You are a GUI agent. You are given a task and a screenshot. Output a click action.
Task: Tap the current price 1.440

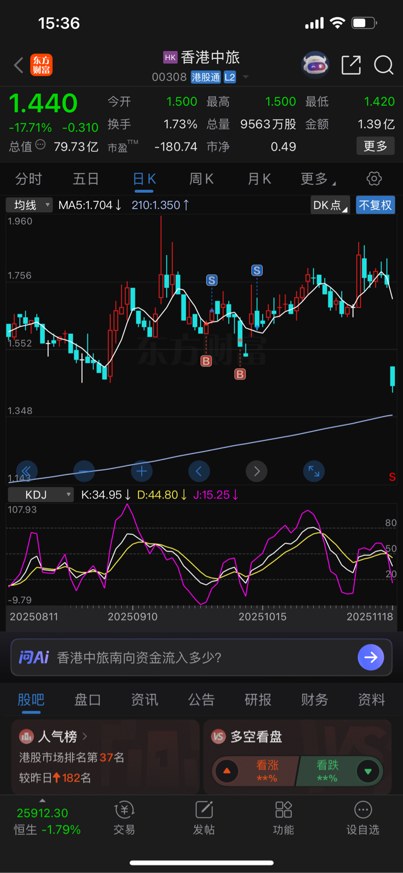pyautogui.click(x=43, y=103)
